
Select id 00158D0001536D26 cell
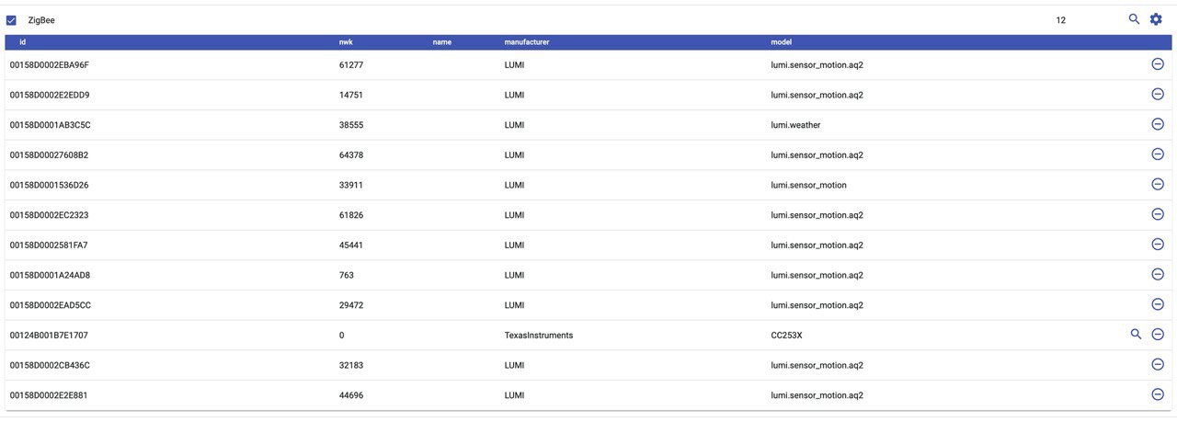tap(49, 185)
